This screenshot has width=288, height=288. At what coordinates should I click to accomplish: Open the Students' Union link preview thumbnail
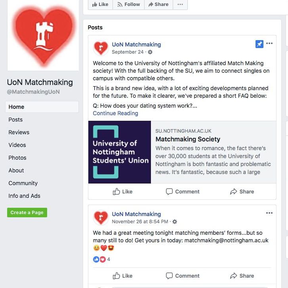point(120,152)
